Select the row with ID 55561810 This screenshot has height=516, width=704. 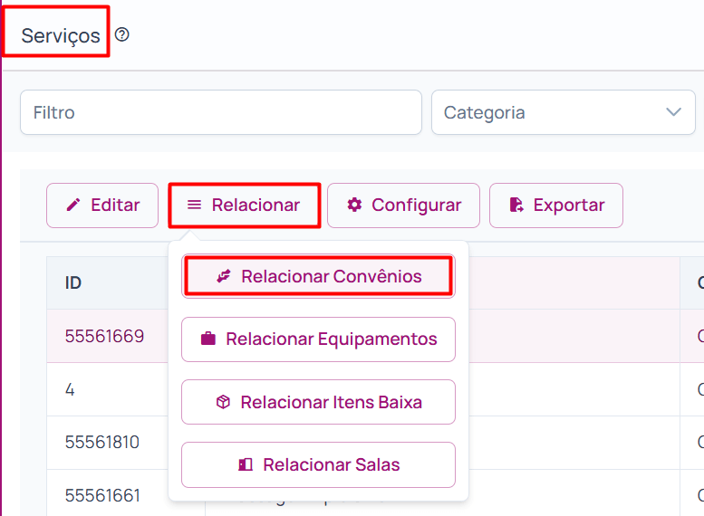375,443
